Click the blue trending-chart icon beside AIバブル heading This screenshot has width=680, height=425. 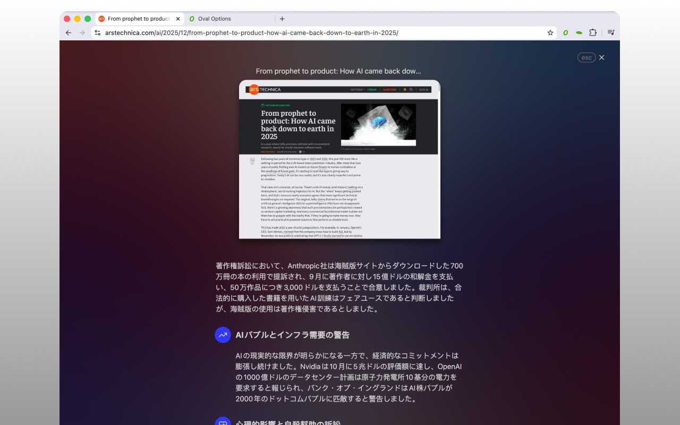(x=223, y=335)
